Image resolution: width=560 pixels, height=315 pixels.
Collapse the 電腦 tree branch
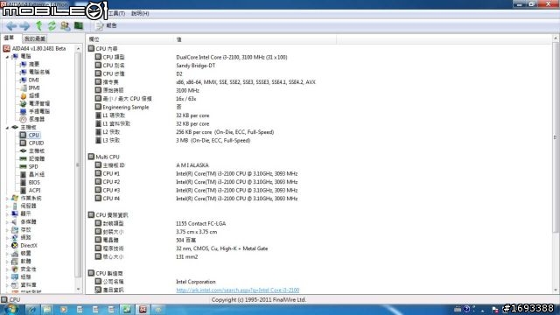(7, 56)
